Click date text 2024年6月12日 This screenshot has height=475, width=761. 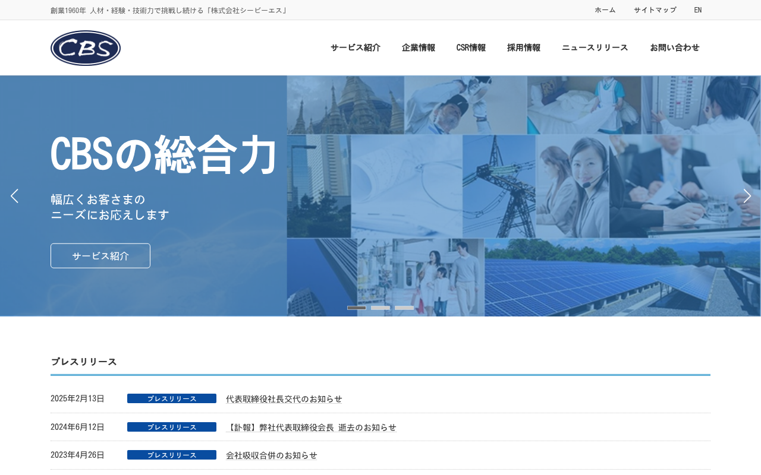tap(77, 427)
